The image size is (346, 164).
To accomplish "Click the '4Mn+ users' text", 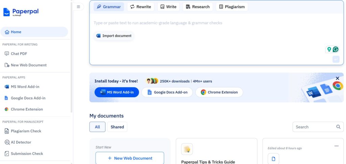I will coord(202,81).
